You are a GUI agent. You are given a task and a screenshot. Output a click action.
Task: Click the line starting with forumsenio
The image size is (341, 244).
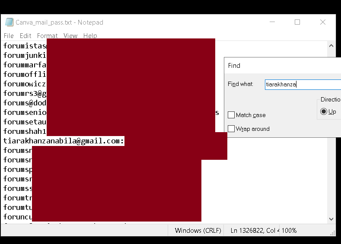click(x=25, y=112)
